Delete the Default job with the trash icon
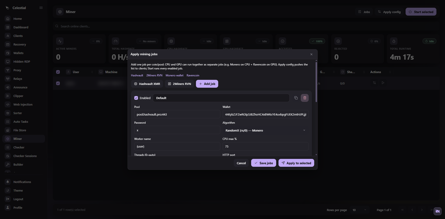This screenshot has width=445, height=219. (305, 98)
